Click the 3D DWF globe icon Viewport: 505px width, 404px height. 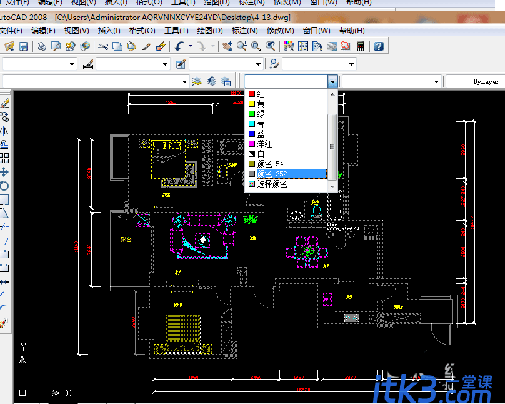click(85, 46)
